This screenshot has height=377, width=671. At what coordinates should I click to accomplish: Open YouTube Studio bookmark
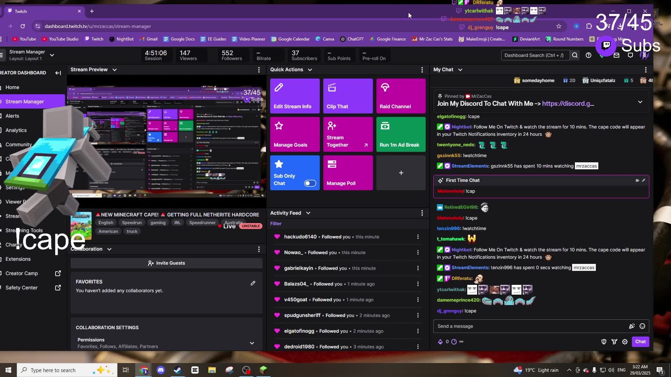click(60, 39)
